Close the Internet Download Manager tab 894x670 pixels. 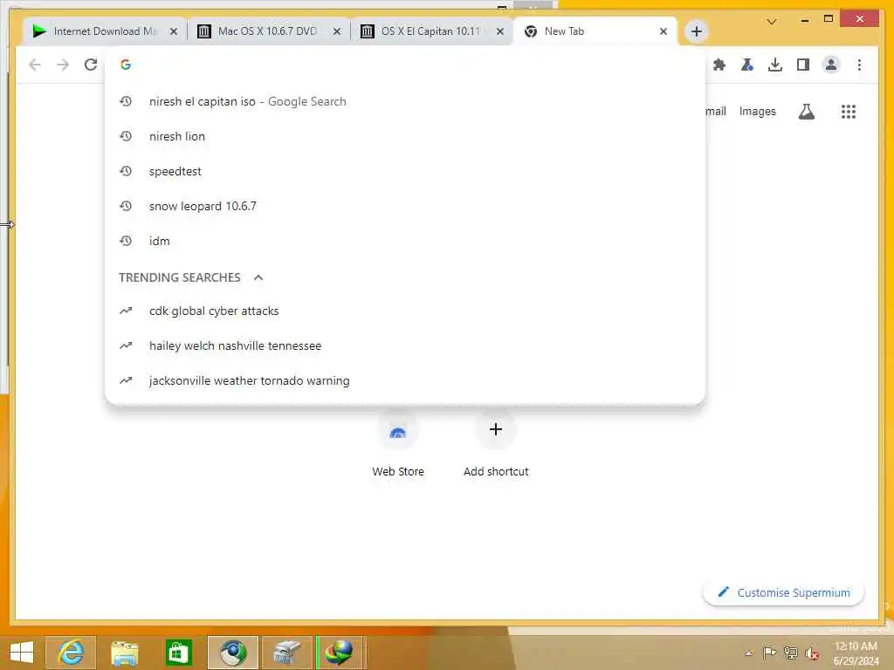coord(174,31)
